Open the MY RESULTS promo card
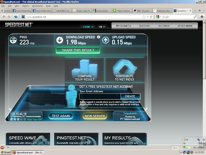 [x=125, y=139]
